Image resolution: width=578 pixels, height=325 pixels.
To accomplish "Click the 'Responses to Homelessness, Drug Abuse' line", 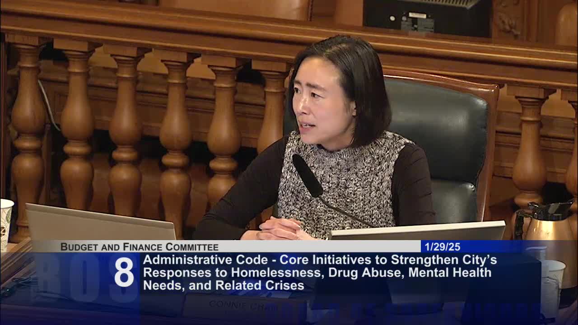I will 317,273.
